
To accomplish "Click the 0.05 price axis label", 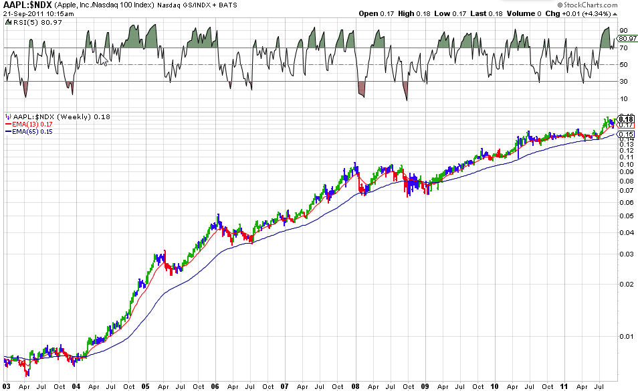I will point(627,216).
